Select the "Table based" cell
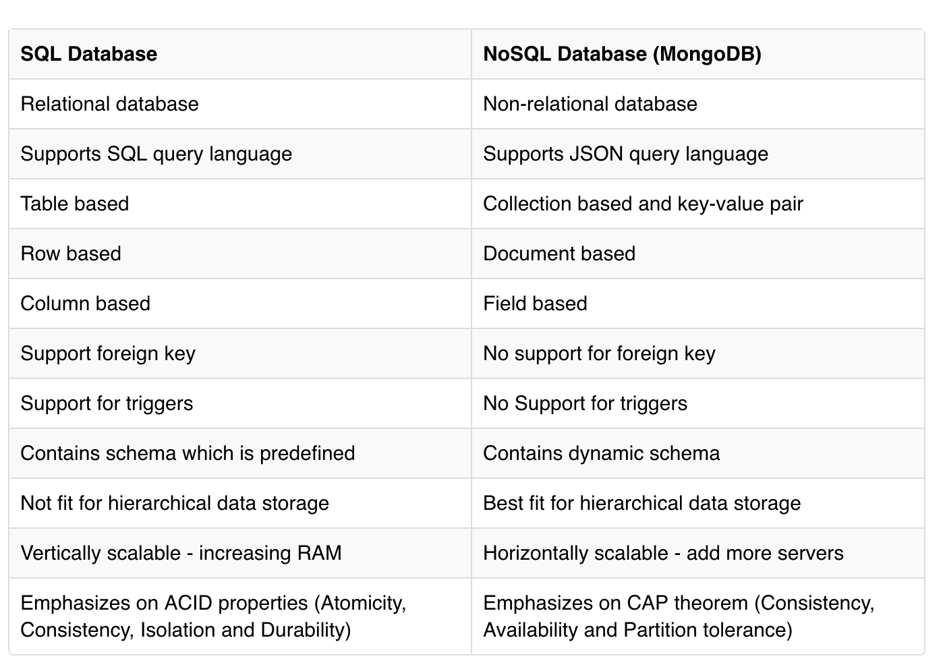This screenshot has height=669, width=943. [75, 204]
